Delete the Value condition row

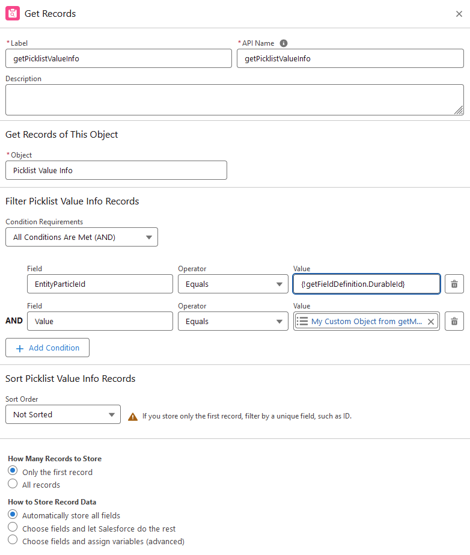pyautogui.click(x=454, y=321)
